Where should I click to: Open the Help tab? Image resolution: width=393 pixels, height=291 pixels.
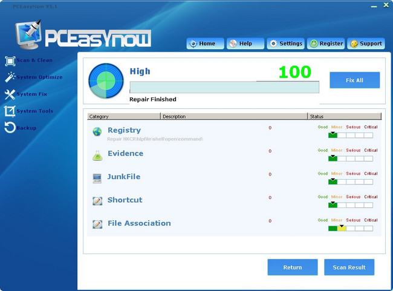(245, 44)
